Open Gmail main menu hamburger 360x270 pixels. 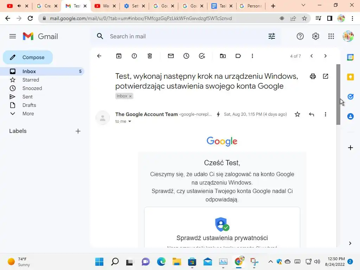[x=13, y=36]
